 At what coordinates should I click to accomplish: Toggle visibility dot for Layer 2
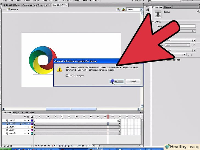point(25,124)
